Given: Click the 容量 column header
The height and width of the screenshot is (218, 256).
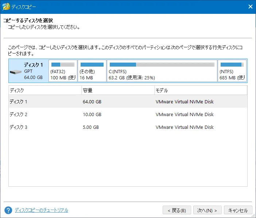Looking at the screenshot, I should click(x=117, y=90).
